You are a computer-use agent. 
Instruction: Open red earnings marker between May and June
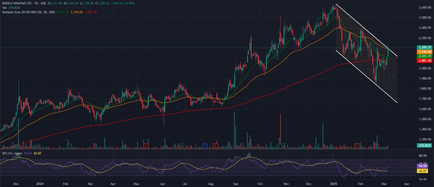(x=146, y=146)
